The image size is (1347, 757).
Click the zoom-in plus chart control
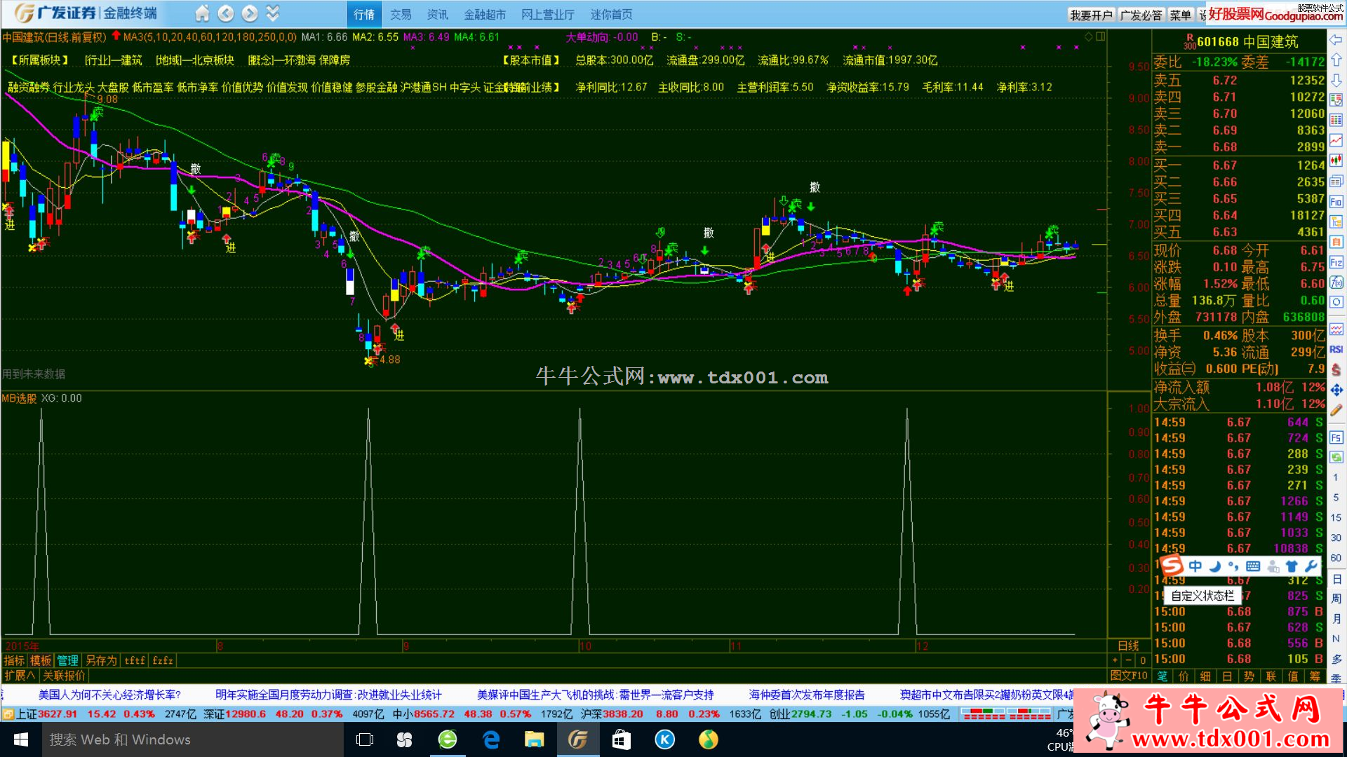pos(1115,660)
